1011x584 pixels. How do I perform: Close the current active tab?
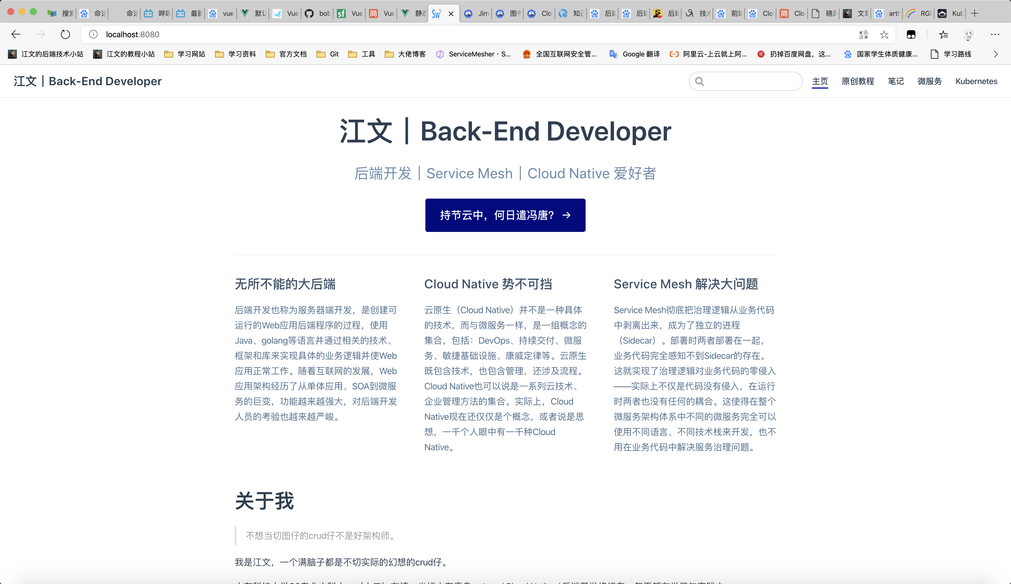(x=451, y=14)
